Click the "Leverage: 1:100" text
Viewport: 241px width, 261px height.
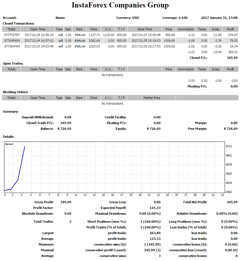175,18
